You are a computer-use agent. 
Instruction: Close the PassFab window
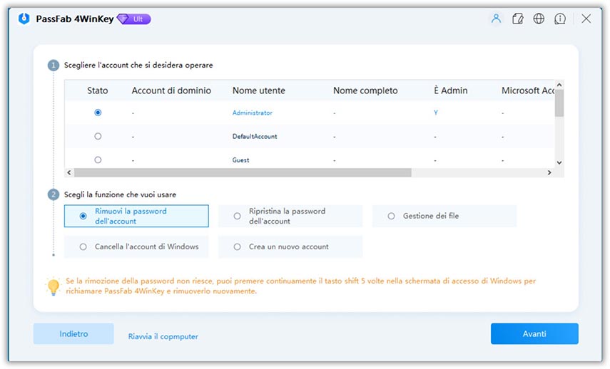point(586,19)
